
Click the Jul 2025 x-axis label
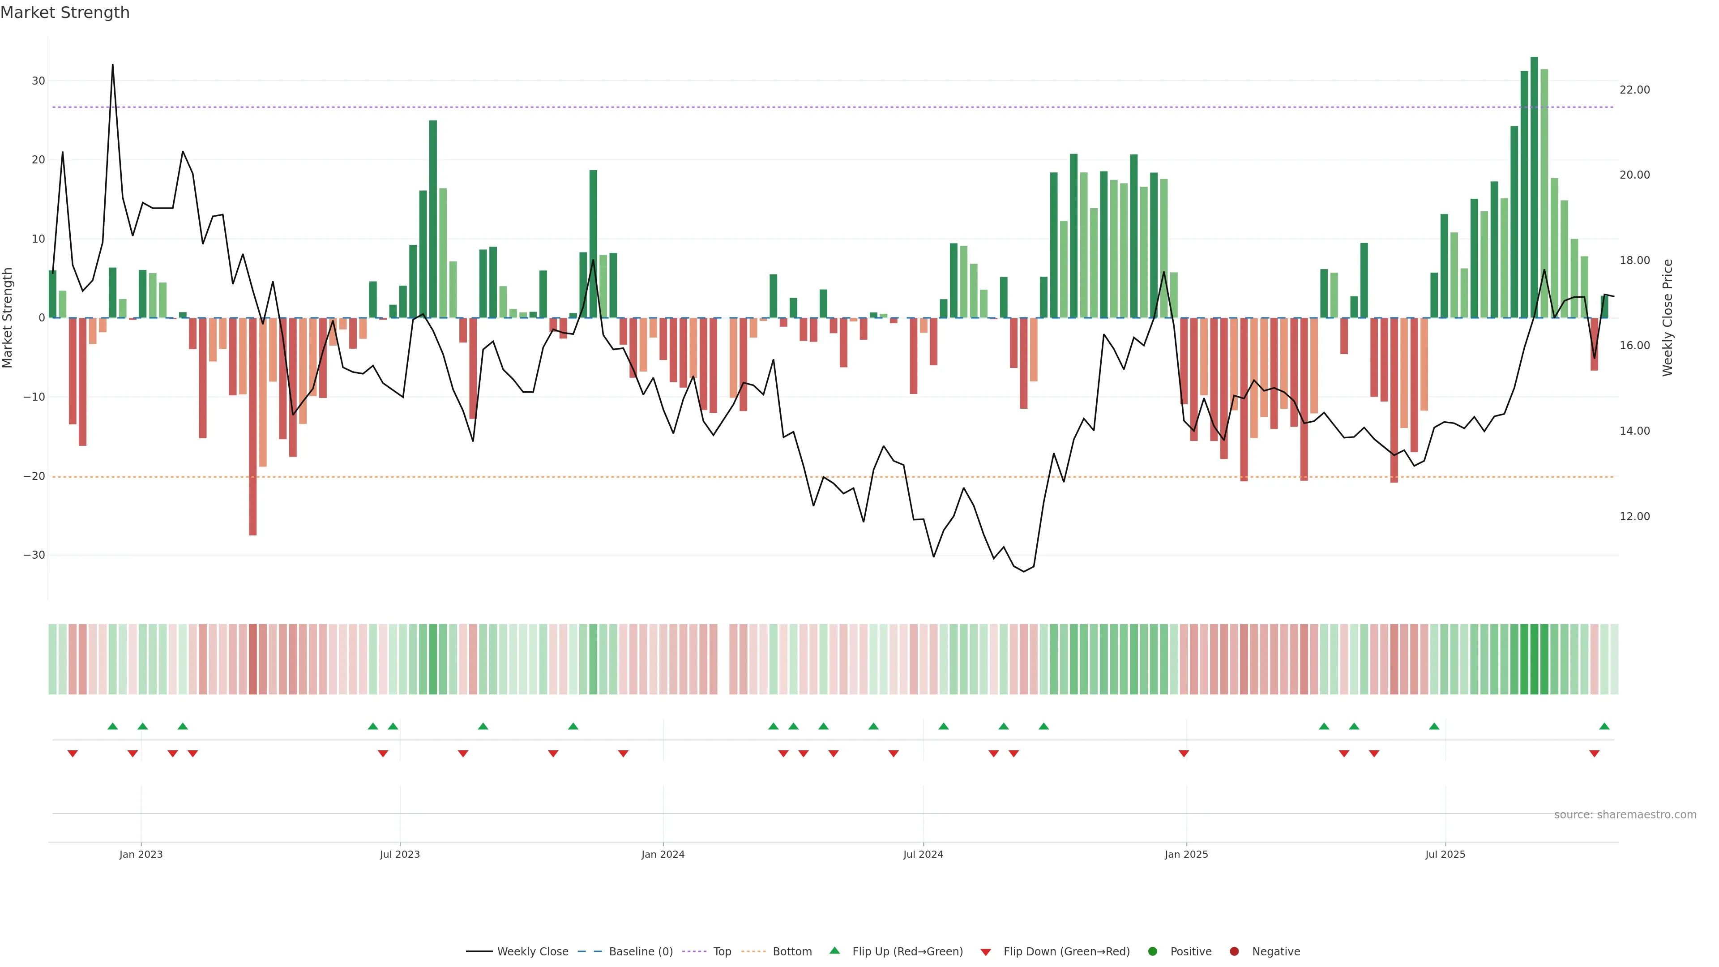click(1445, 854)
